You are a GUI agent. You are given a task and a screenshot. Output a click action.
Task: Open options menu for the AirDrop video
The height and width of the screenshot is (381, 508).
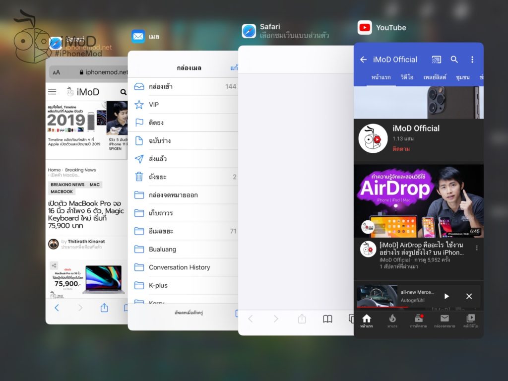coord(477,248)
